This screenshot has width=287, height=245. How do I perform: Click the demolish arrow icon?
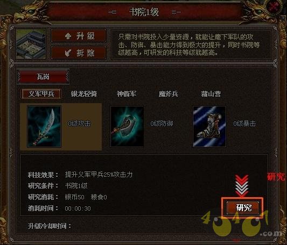click(68, 53)
